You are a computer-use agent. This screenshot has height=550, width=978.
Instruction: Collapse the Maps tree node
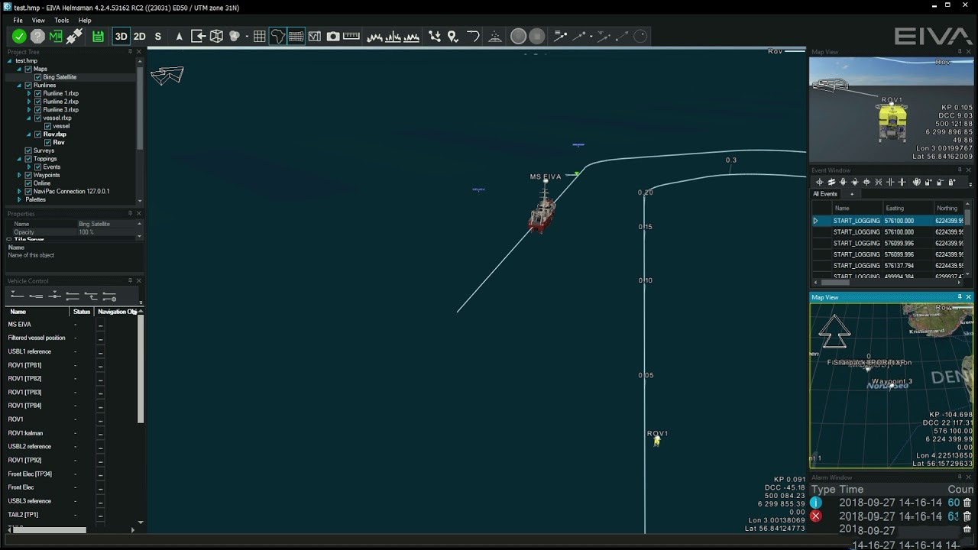(x=19, y=69)
